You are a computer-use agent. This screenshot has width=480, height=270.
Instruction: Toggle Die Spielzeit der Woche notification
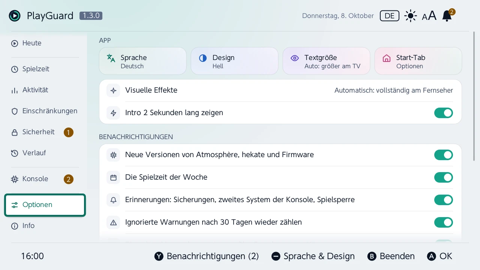click(x=444, y=177)
